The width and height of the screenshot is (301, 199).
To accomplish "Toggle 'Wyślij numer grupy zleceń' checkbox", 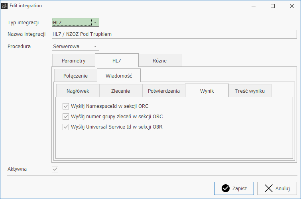I will pyautogui.click(x=66, y=117).
